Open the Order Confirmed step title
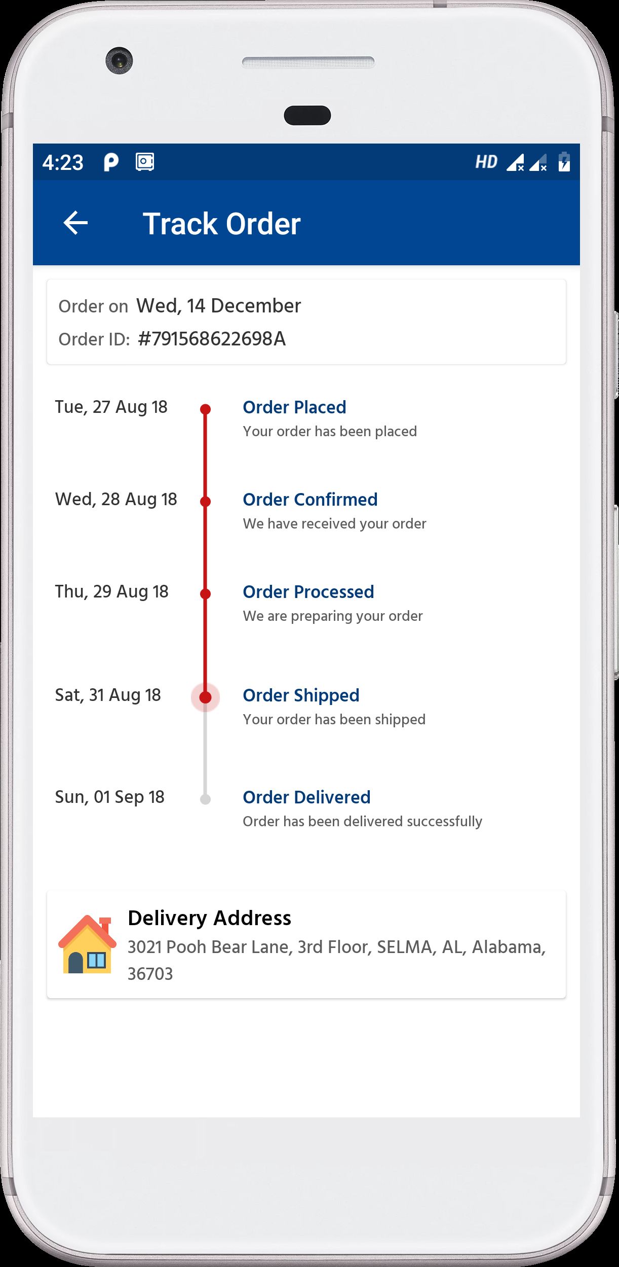Viewport: 619px width, 1267px height. tap(310, 500)
